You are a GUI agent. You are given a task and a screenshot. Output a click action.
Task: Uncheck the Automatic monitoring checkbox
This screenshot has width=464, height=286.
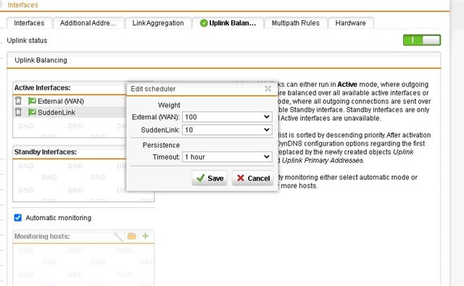(17, 218)
